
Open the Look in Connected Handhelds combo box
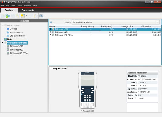pos(116,22)
